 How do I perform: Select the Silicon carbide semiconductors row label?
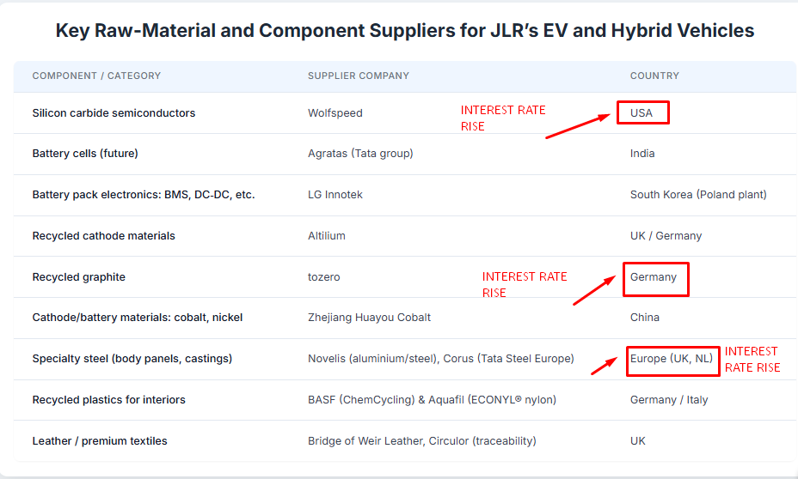click(114, 112)
